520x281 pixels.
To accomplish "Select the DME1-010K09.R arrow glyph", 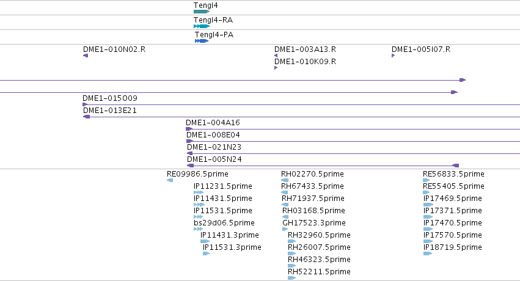I will pos(276,68).
